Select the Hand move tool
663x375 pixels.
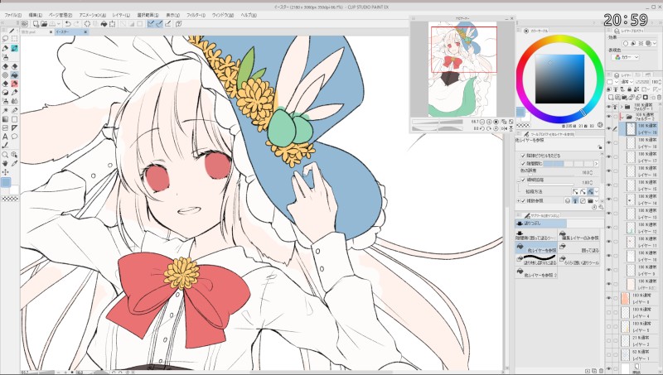click(5, 163)
